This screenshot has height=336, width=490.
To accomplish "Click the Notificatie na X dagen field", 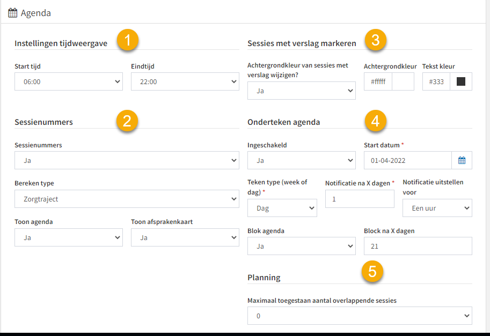I will (360, 199).
